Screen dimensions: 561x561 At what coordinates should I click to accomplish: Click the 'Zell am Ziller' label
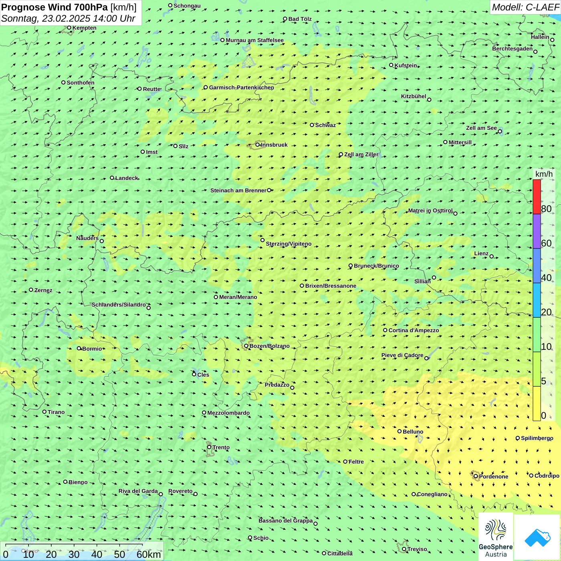pos(361,154)
